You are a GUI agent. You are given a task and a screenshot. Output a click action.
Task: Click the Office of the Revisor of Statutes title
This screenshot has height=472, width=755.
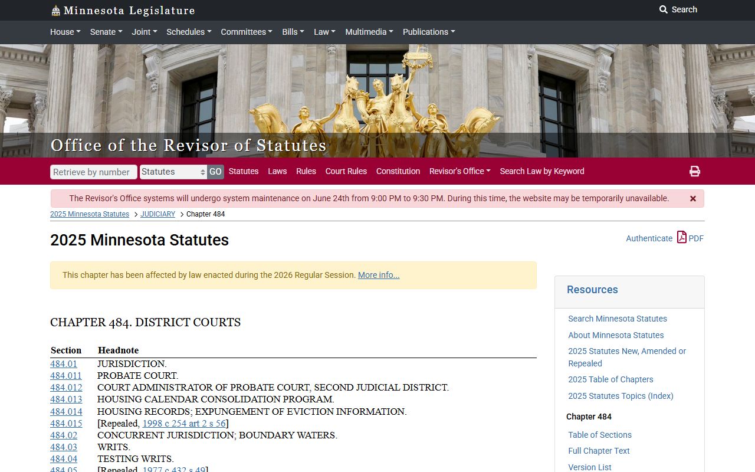188,145
